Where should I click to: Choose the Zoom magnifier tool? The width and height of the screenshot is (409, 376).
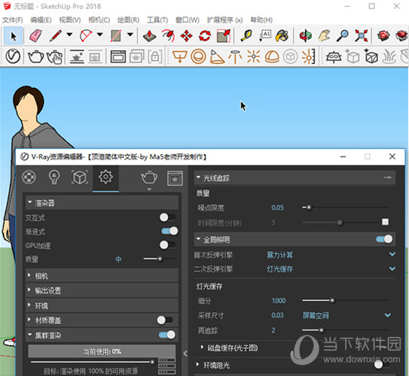coord(343,35)
